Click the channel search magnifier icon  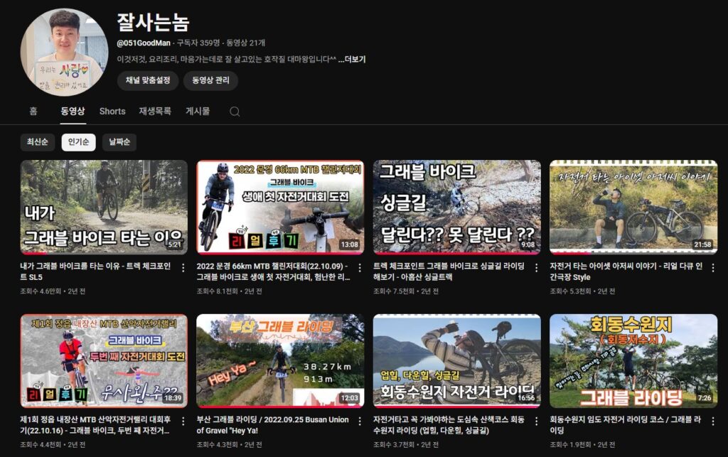tap(235, 112)
